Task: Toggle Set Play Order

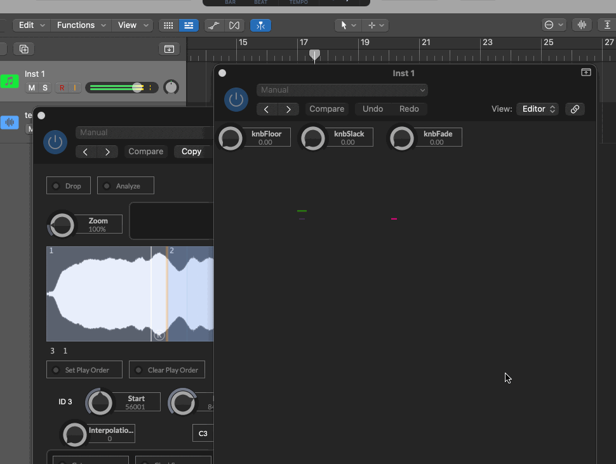Action: tap(84, 370)
